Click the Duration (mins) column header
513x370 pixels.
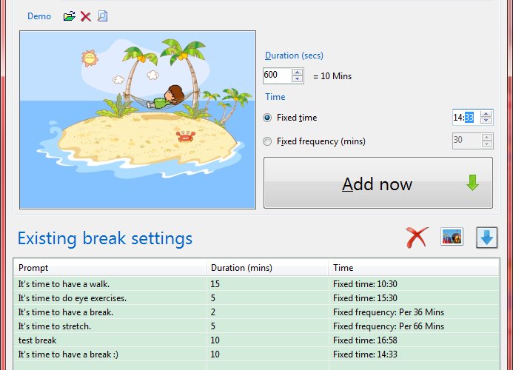[267, 268]
